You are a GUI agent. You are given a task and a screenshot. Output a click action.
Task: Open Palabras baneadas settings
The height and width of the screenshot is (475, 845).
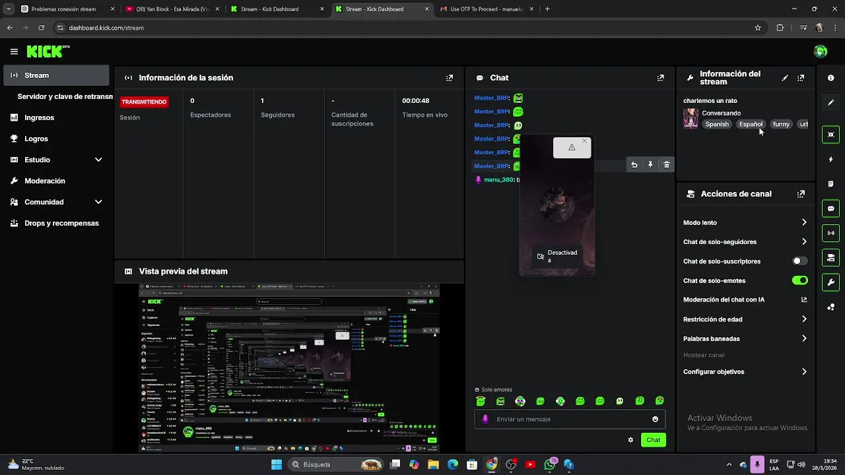pyautogui.click(x=745, y=338)
